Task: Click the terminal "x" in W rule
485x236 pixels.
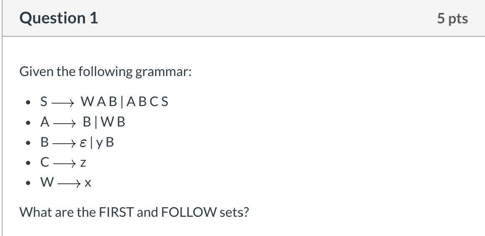Action: [x=88, y=183]
